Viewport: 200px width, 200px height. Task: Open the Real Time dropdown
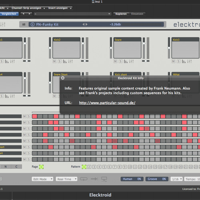click(66, 179)
